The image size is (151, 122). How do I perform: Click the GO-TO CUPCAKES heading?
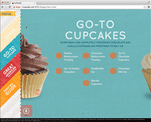click(x=95, y=30)
